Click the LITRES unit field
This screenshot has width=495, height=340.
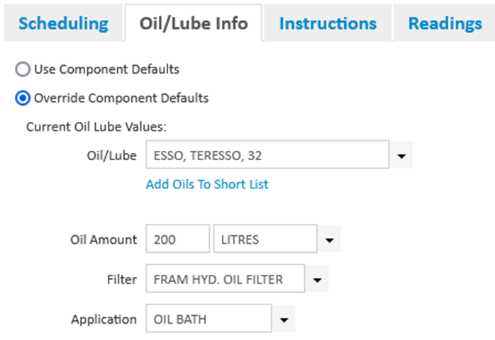pos(265,239)
